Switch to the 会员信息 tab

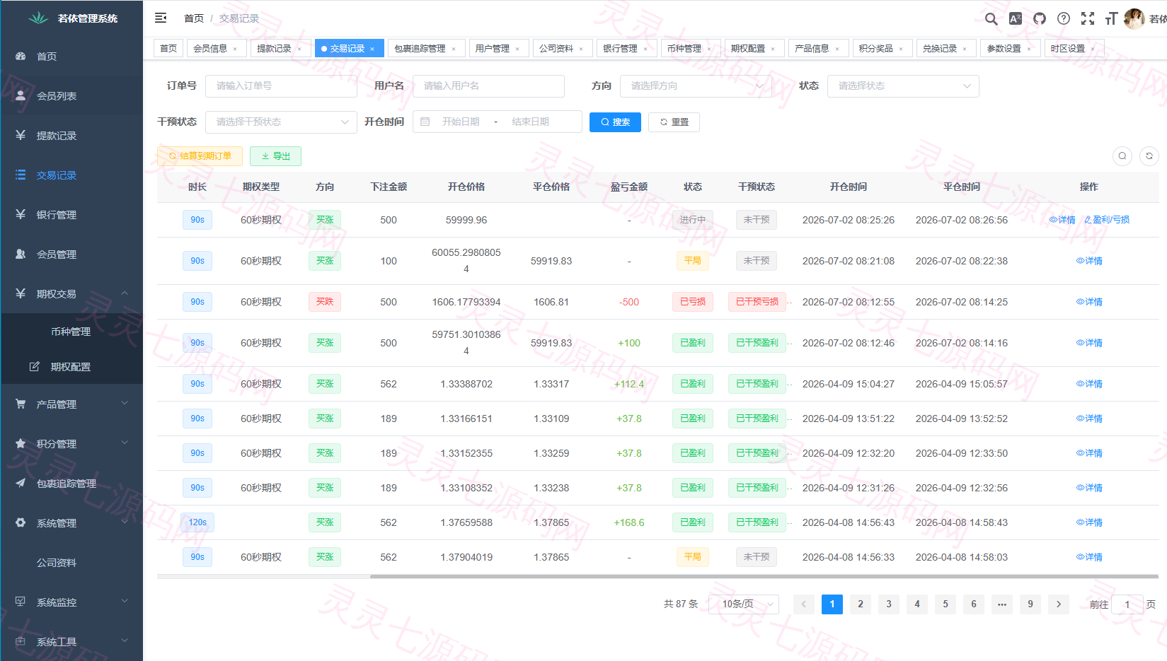[x=217, y=49]
